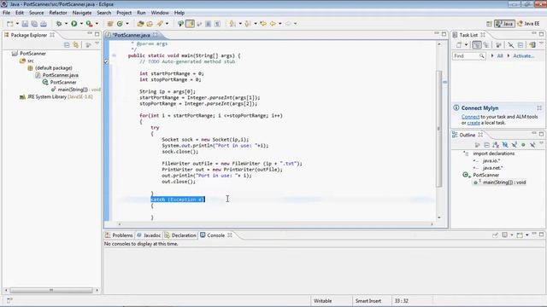The width and height of the screenshot is (547, 307).
Task: Open the Search toolbar dropdown arrow
Action: click(x=168, y=24)
